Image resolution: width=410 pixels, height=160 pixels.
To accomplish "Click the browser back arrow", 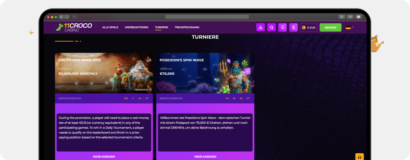I will 61,17.
